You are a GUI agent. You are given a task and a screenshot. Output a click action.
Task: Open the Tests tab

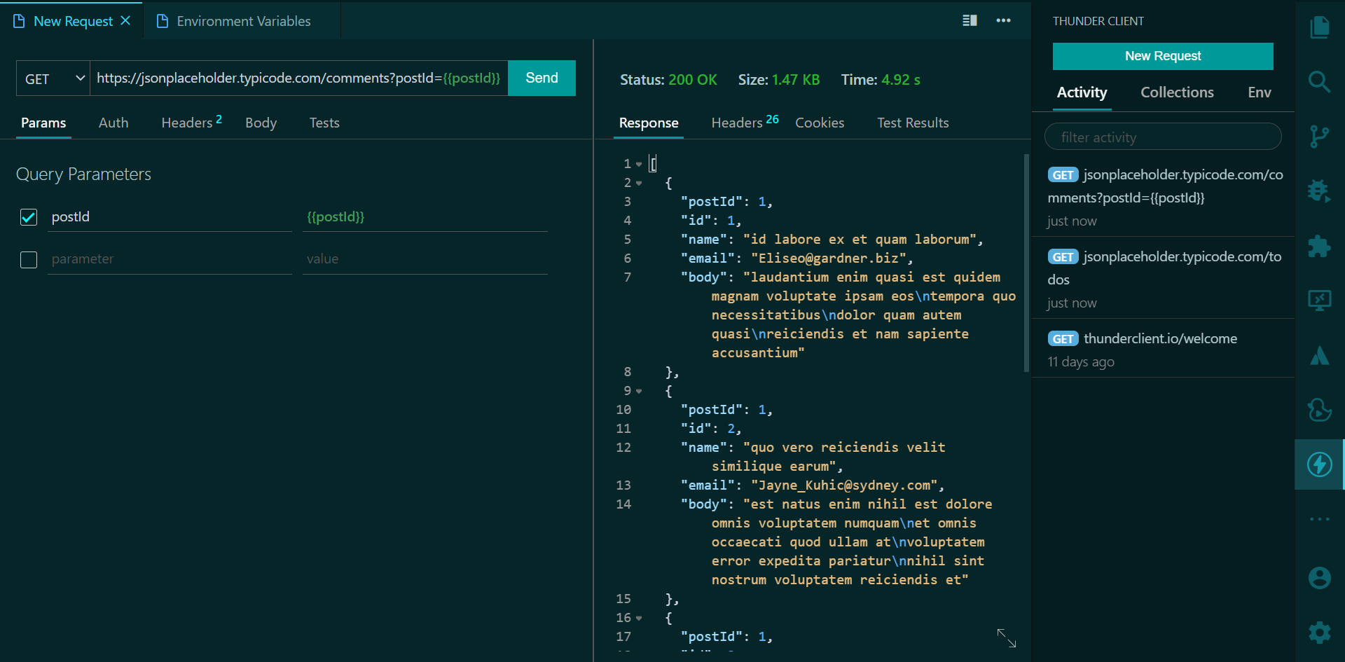coord(324,123)
